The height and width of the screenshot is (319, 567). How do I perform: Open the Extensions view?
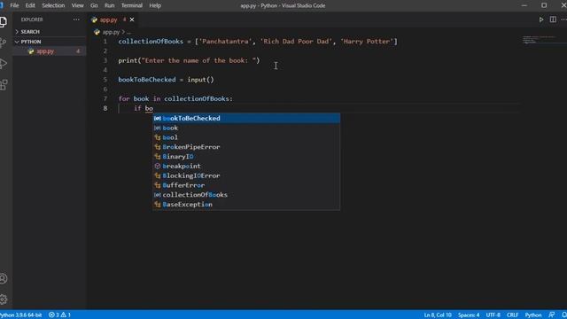tap(4, 85)
